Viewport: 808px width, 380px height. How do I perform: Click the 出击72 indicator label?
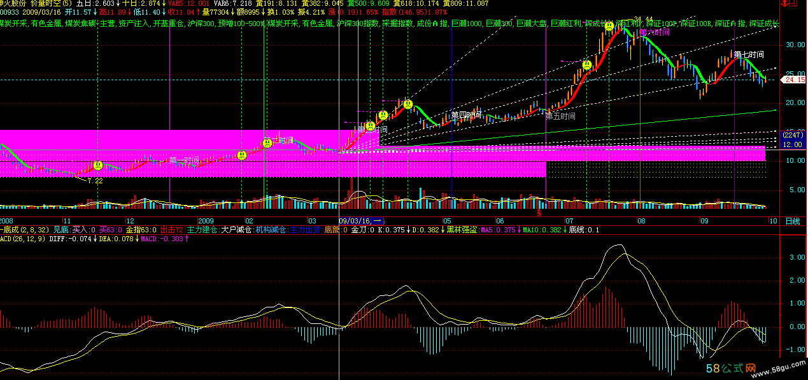[172, 230]
